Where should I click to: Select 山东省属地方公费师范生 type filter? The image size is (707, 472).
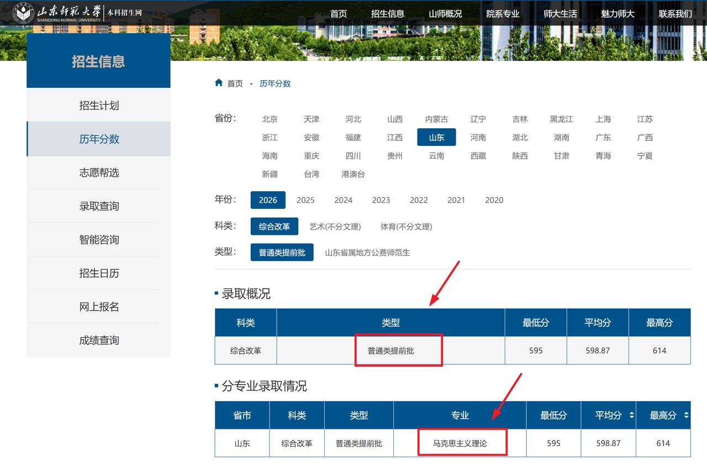368,253
